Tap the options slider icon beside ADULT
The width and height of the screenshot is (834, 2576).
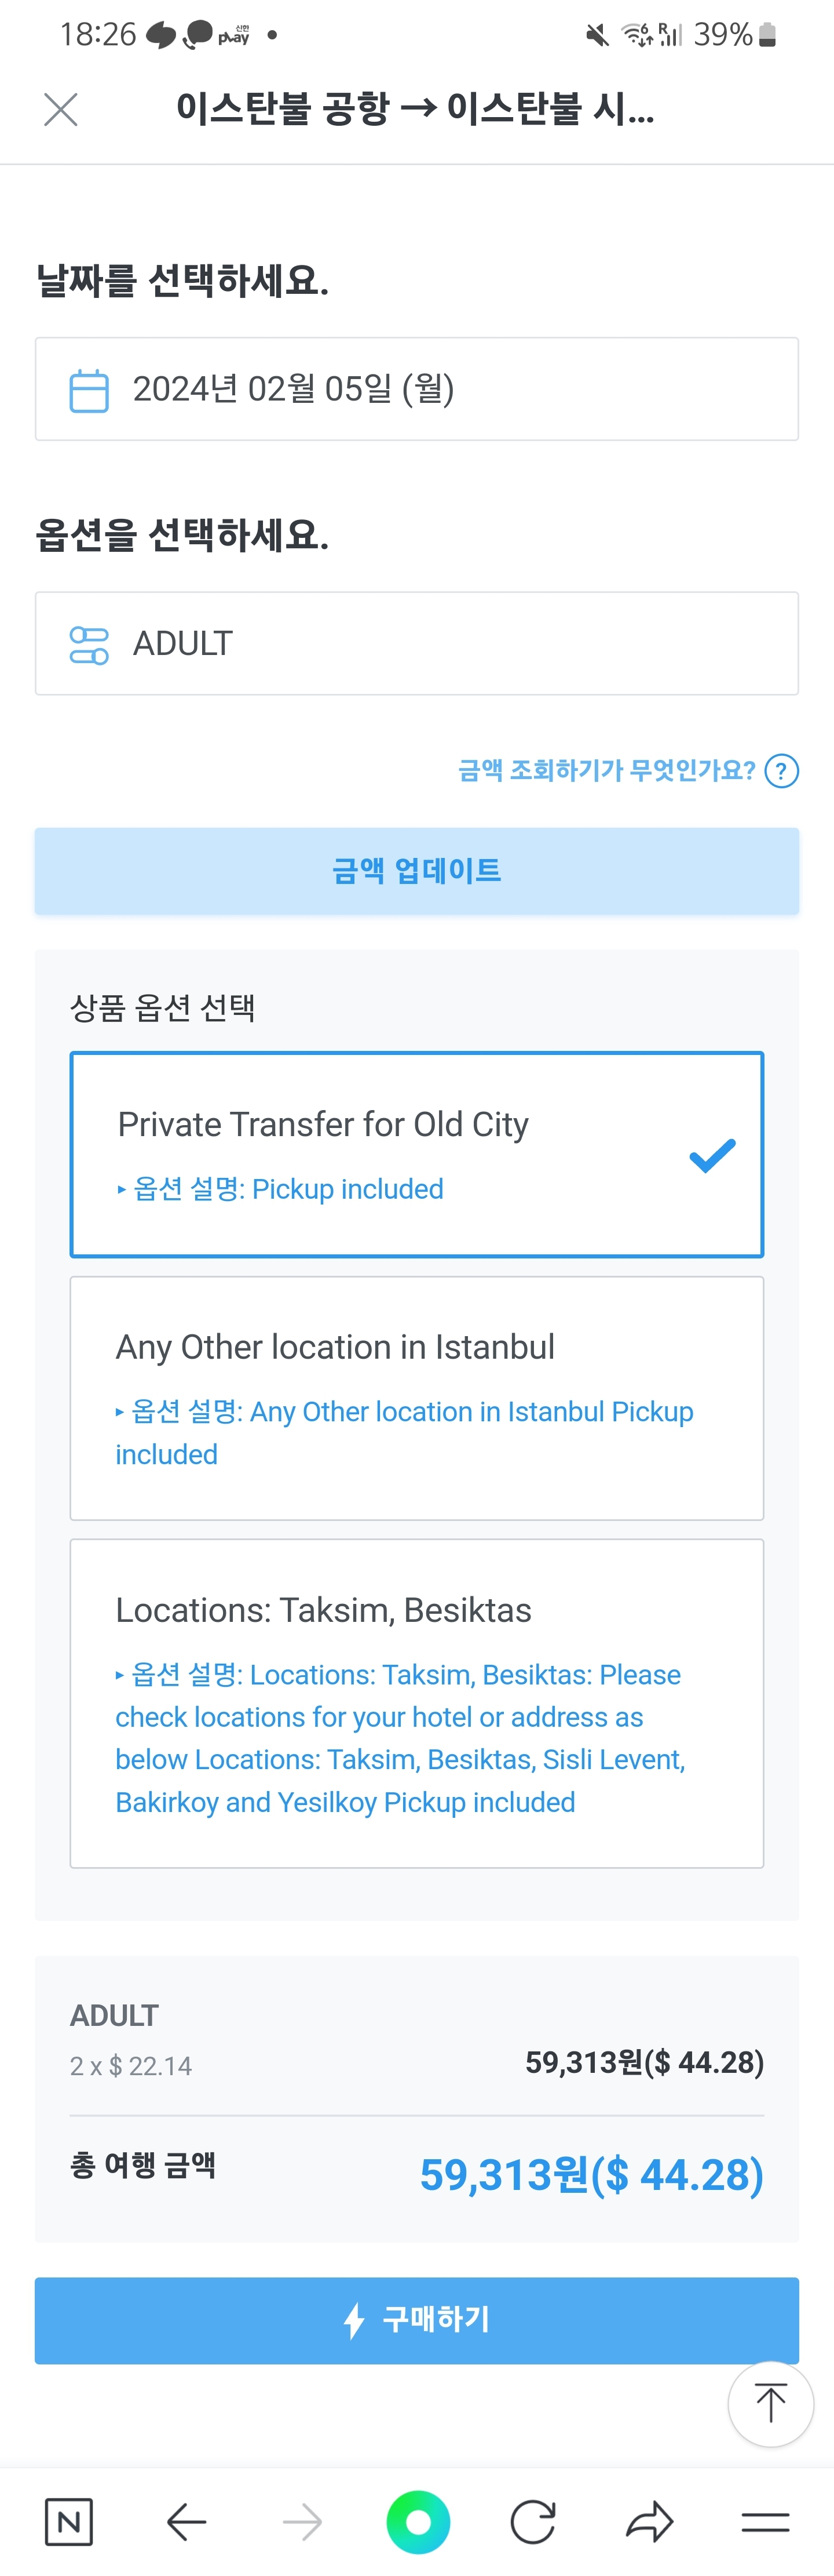point(89,645)
